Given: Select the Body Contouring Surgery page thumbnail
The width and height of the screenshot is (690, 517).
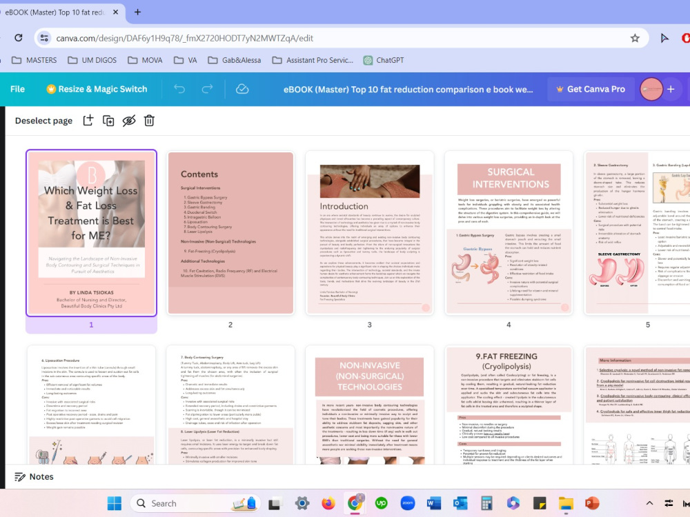Looking at the screenshot, I should (230, 405).
